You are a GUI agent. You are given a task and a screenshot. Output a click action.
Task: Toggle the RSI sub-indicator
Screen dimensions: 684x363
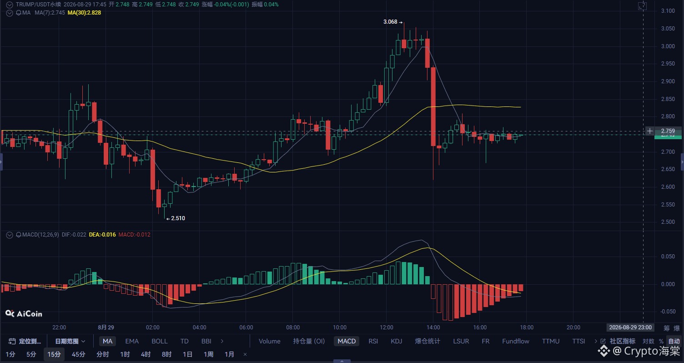(373, 341)
